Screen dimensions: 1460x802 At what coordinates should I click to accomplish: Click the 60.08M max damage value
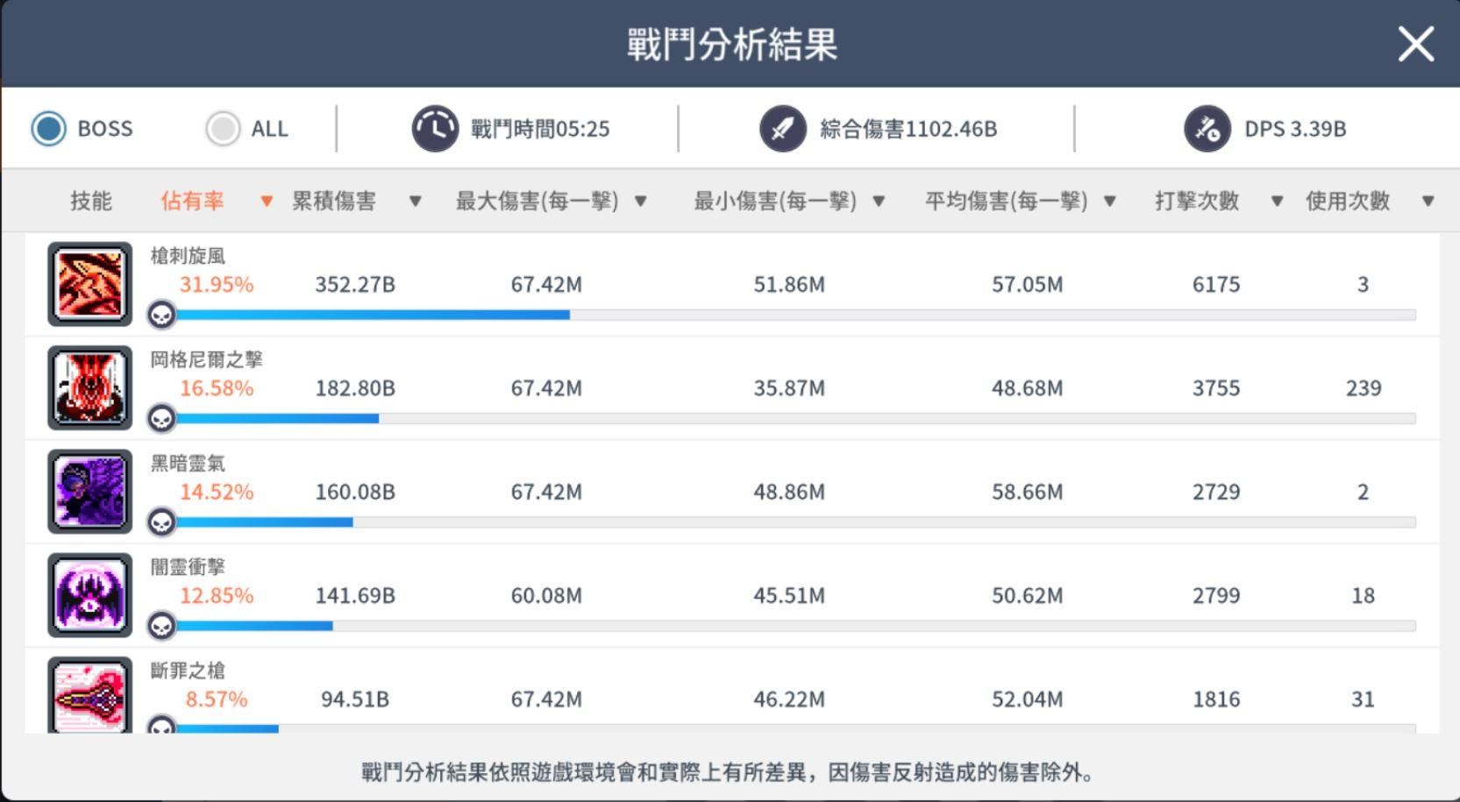(x=546, y=595)
